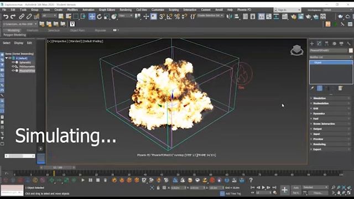Click the Phoenix toolbar help question mark
Screen dimensions: 354x199
[251, 180]
